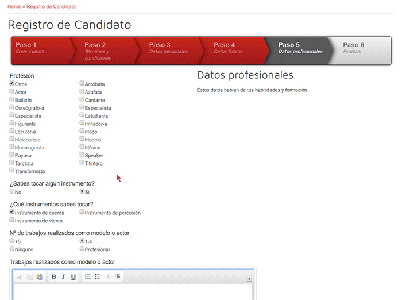
Task: Select the 1-4 works radio option
Action: coord(82,241)
